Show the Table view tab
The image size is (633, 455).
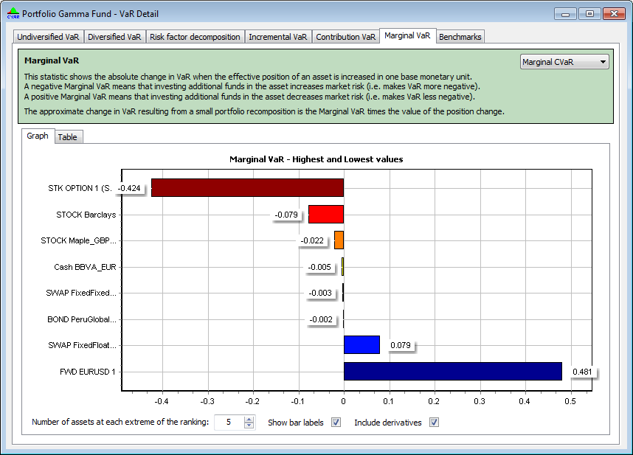pyautogui.click(x=67, y=137)
